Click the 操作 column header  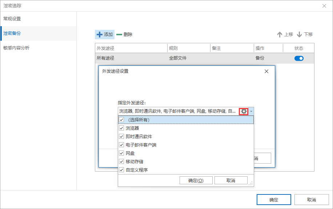268,48
